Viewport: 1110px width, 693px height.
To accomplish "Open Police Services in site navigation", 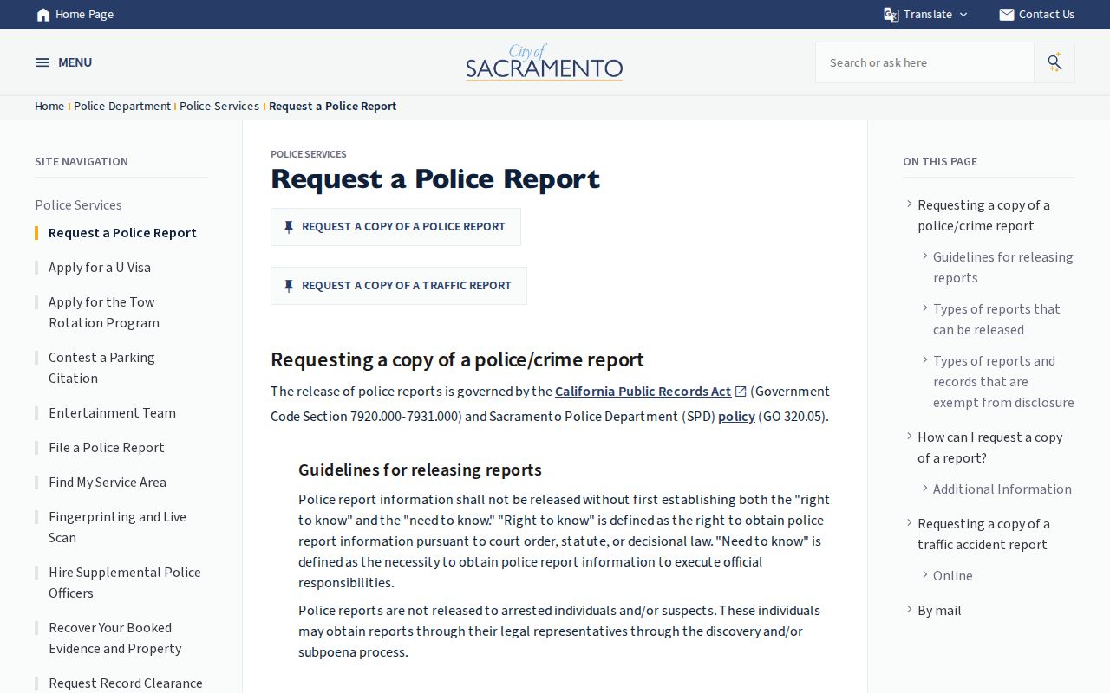I will point(78,205).
